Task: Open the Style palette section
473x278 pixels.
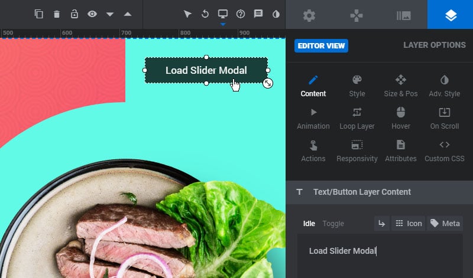Action: click(357, 86)
